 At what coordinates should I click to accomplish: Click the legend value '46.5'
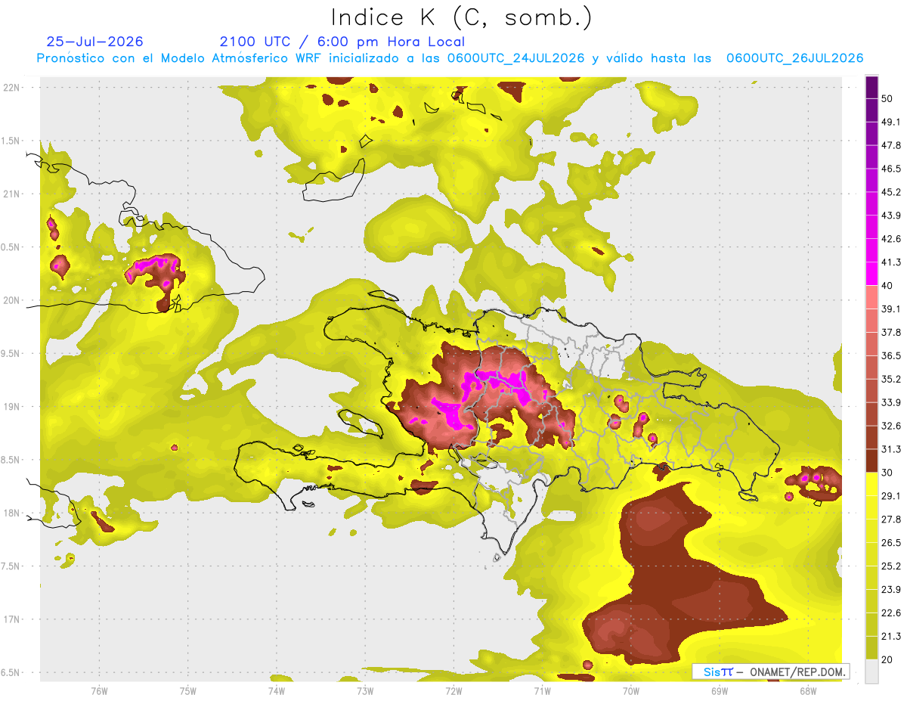[x=891, y=169]
